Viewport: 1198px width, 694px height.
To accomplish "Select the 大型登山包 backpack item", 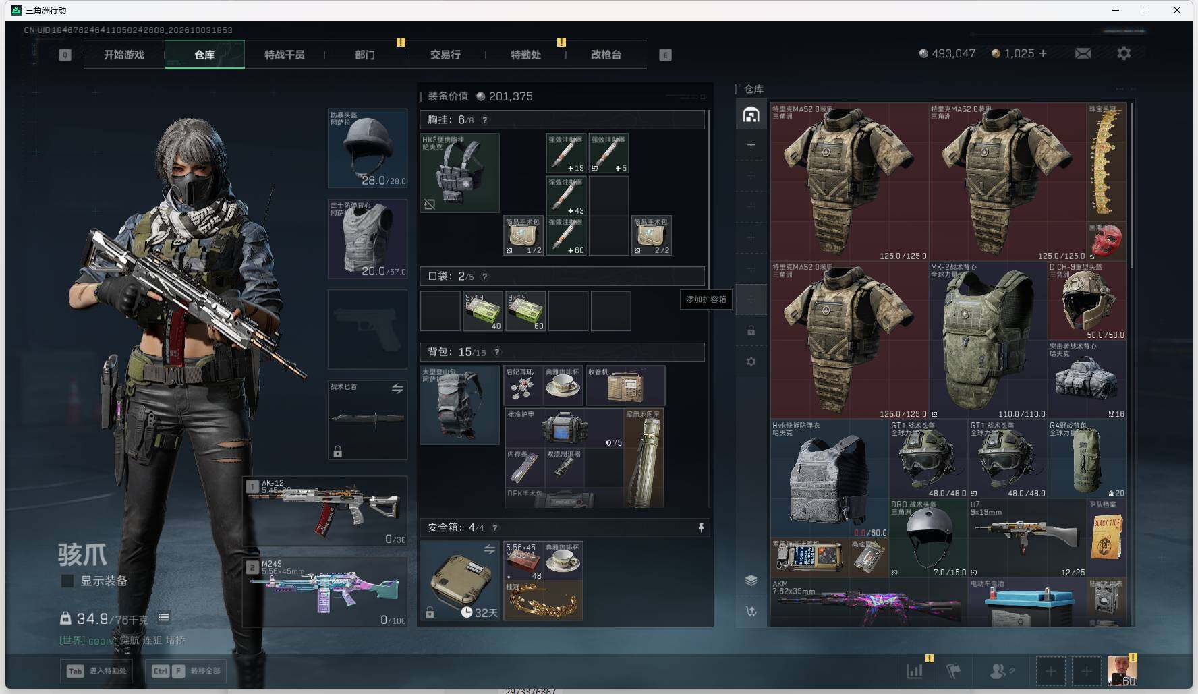I will click(x=460, y=405).
